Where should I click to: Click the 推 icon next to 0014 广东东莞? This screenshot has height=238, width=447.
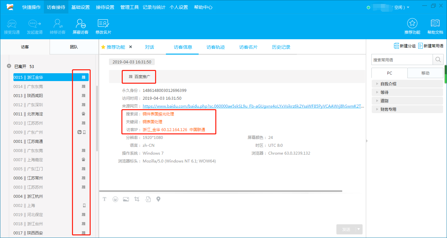pyautogui.click(x=83, y=87)
